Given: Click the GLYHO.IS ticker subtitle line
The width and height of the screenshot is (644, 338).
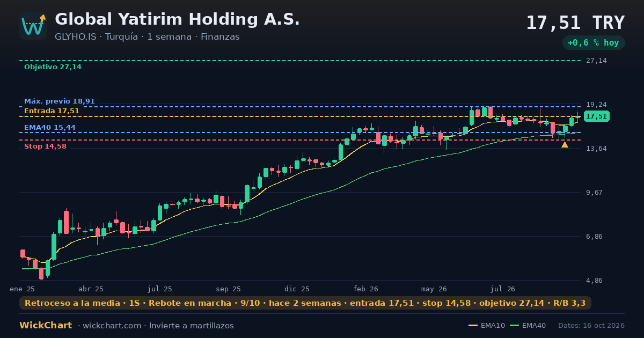Looking at the screenshot, I should 147,37.
